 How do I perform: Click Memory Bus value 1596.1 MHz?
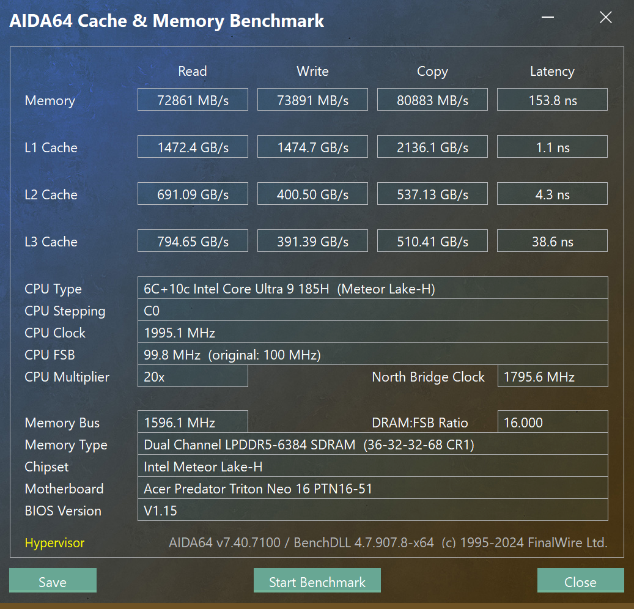(x=193, y=422)
